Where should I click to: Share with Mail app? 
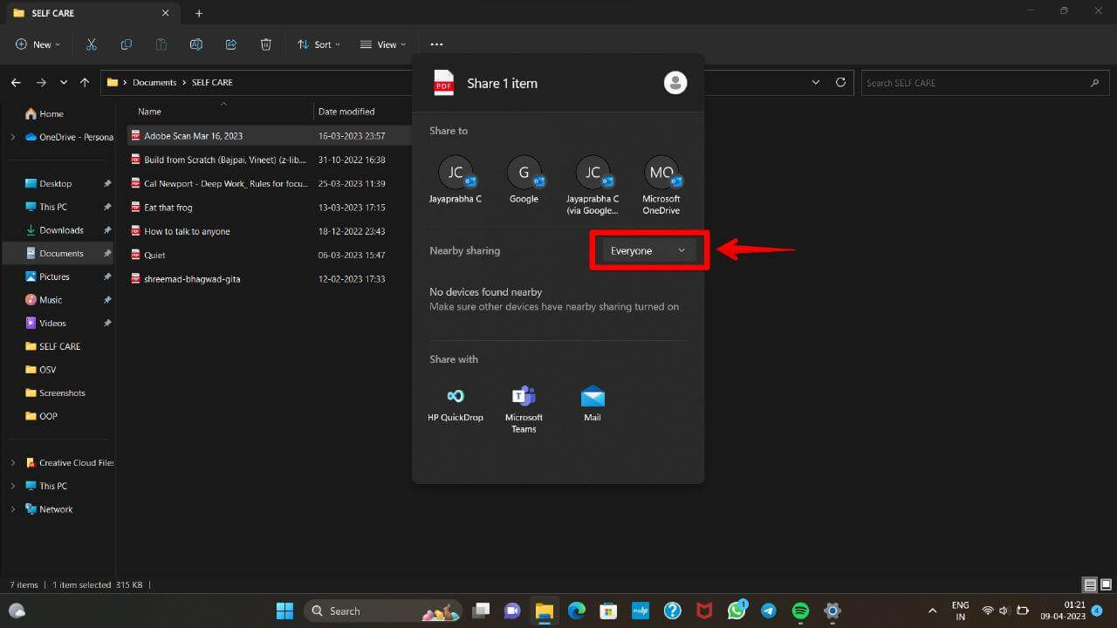pos(593,403)
